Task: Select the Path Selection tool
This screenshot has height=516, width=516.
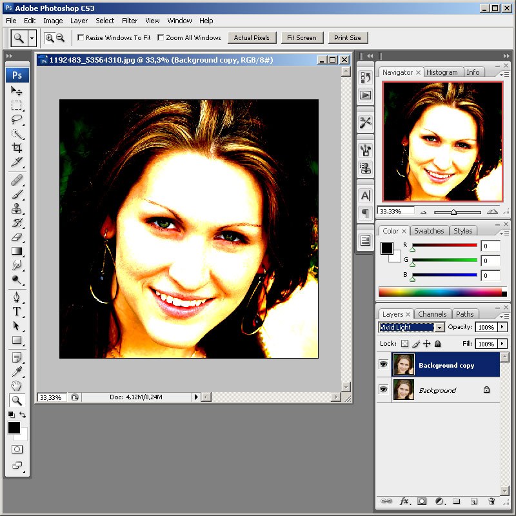Action: (x=17, y=326)
